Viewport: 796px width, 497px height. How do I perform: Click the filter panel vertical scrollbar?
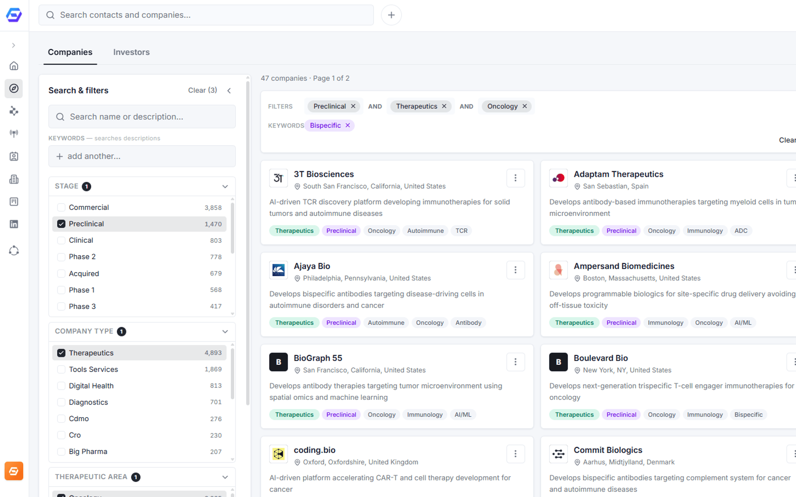coord(248,242)
